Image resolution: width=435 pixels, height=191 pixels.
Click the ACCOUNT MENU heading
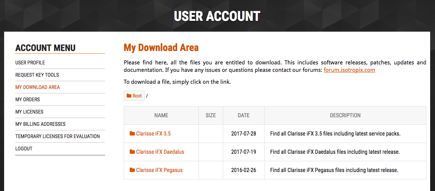point(46,48)
